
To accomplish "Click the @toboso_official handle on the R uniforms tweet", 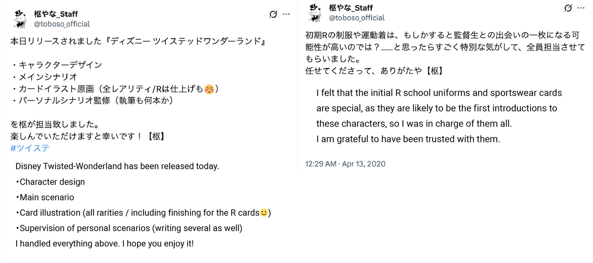I will [x=357, y=18].
